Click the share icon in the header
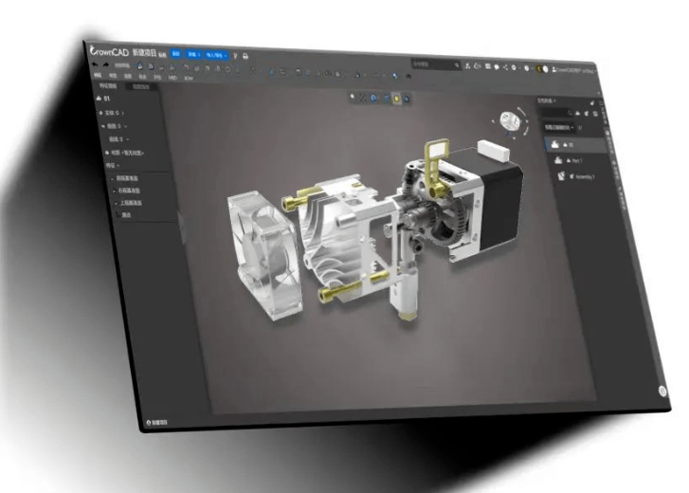Image resolution: width=689 pixels, height=493 pixels. [505, 67]
